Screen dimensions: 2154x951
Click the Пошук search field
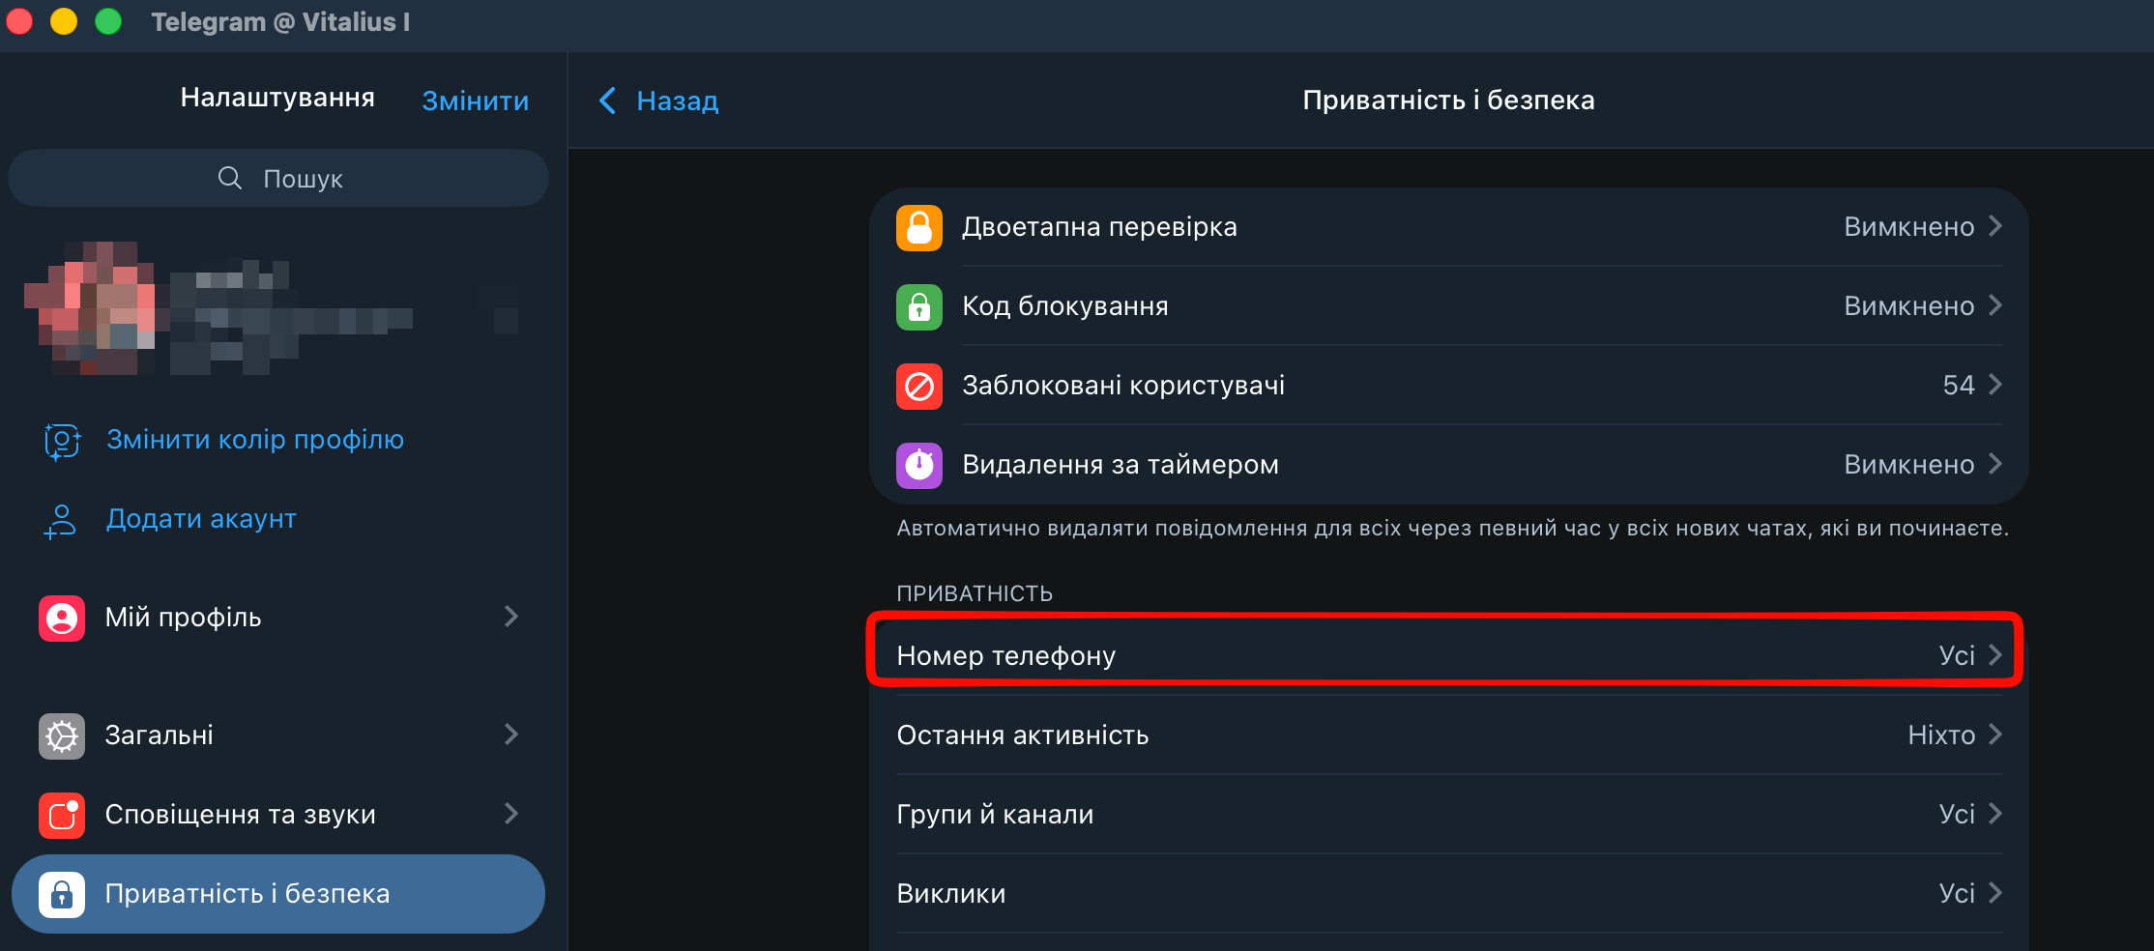click(x=278, y=179)
